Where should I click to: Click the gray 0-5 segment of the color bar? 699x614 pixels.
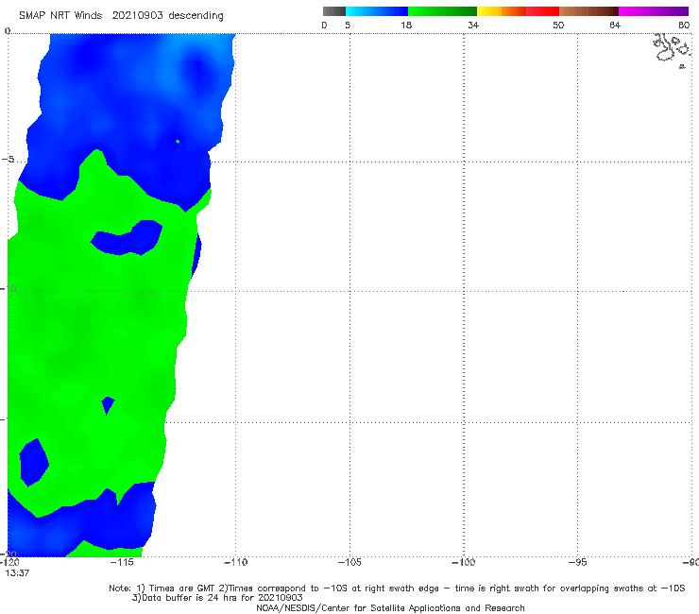click(x=334, y=11)
